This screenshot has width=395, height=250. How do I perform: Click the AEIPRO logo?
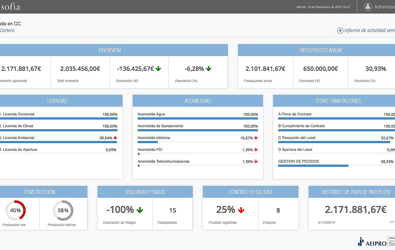point(372,242)
